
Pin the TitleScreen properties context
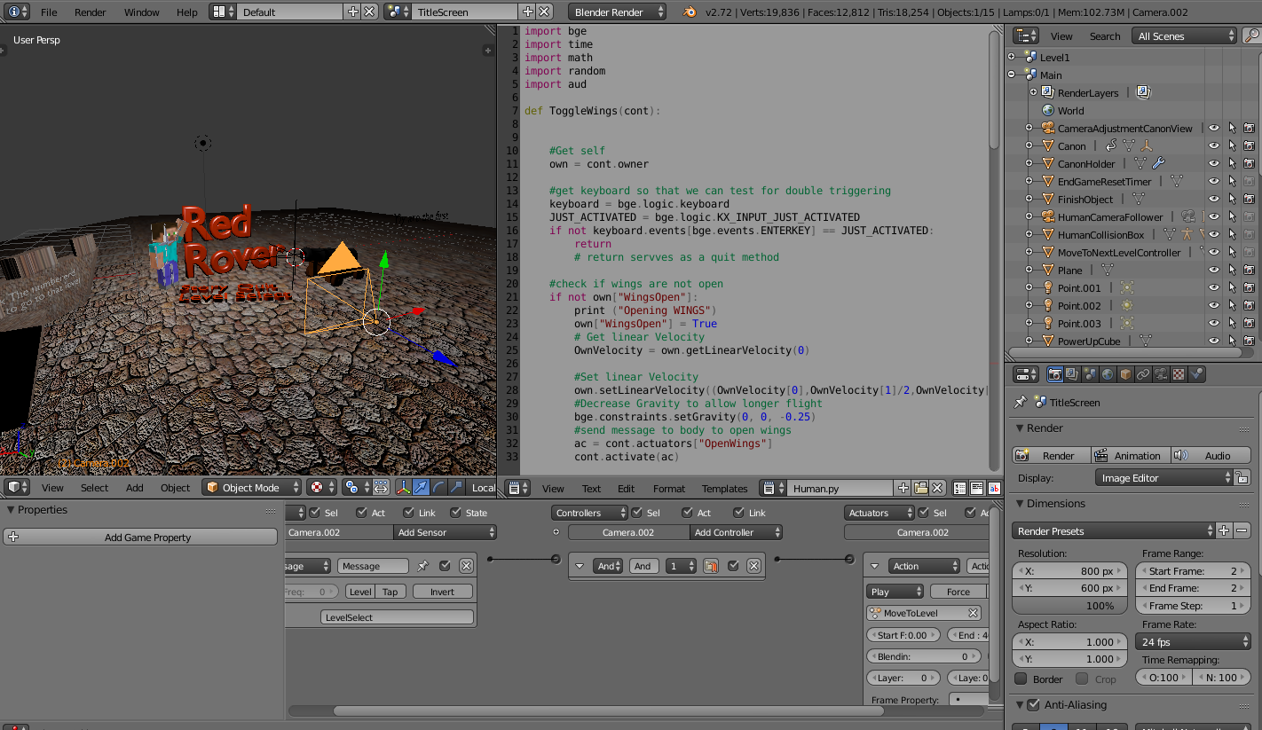1021,402
